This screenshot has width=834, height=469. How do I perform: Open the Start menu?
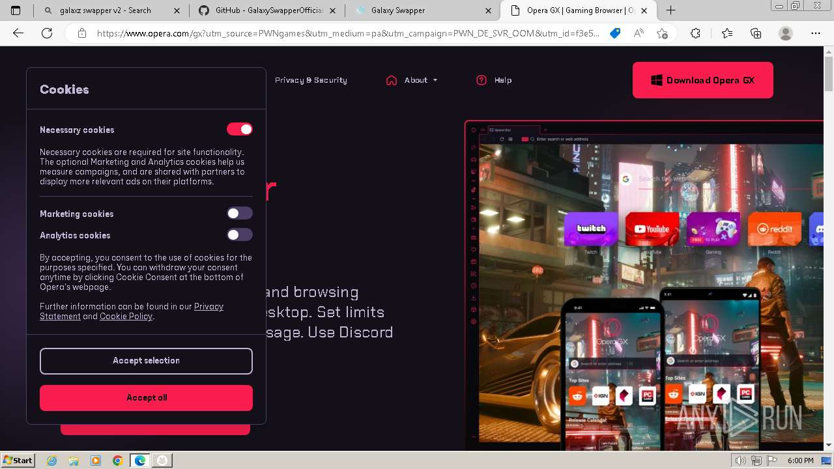click(18, 461)
